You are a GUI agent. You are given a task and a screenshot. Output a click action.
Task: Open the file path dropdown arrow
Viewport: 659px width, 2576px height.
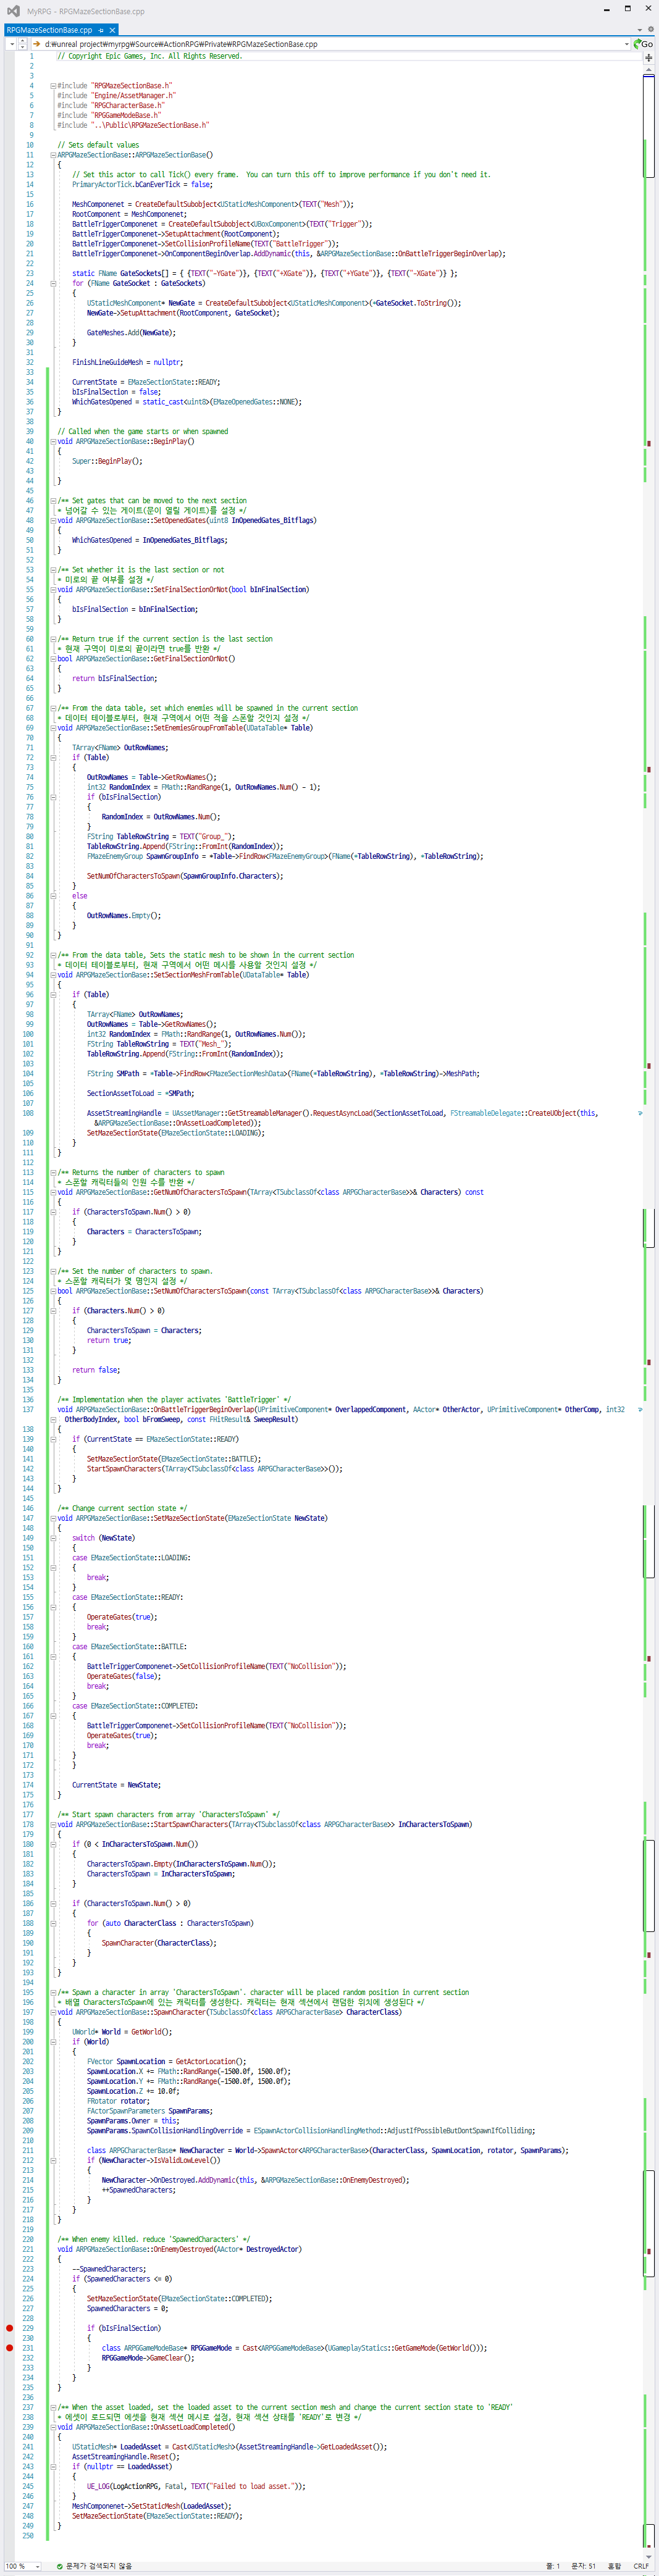[627, 44]
